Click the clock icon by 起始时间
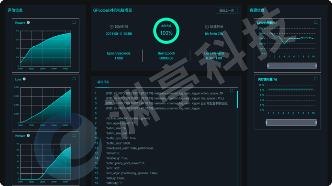The image size is (332, 186). click(111, 27)
